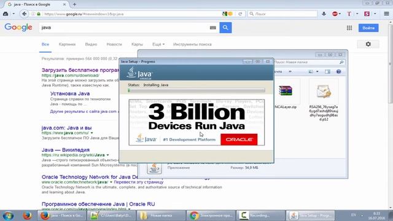
Task: Click the Java installation progress bar
Action: click(x=196, y=90)
